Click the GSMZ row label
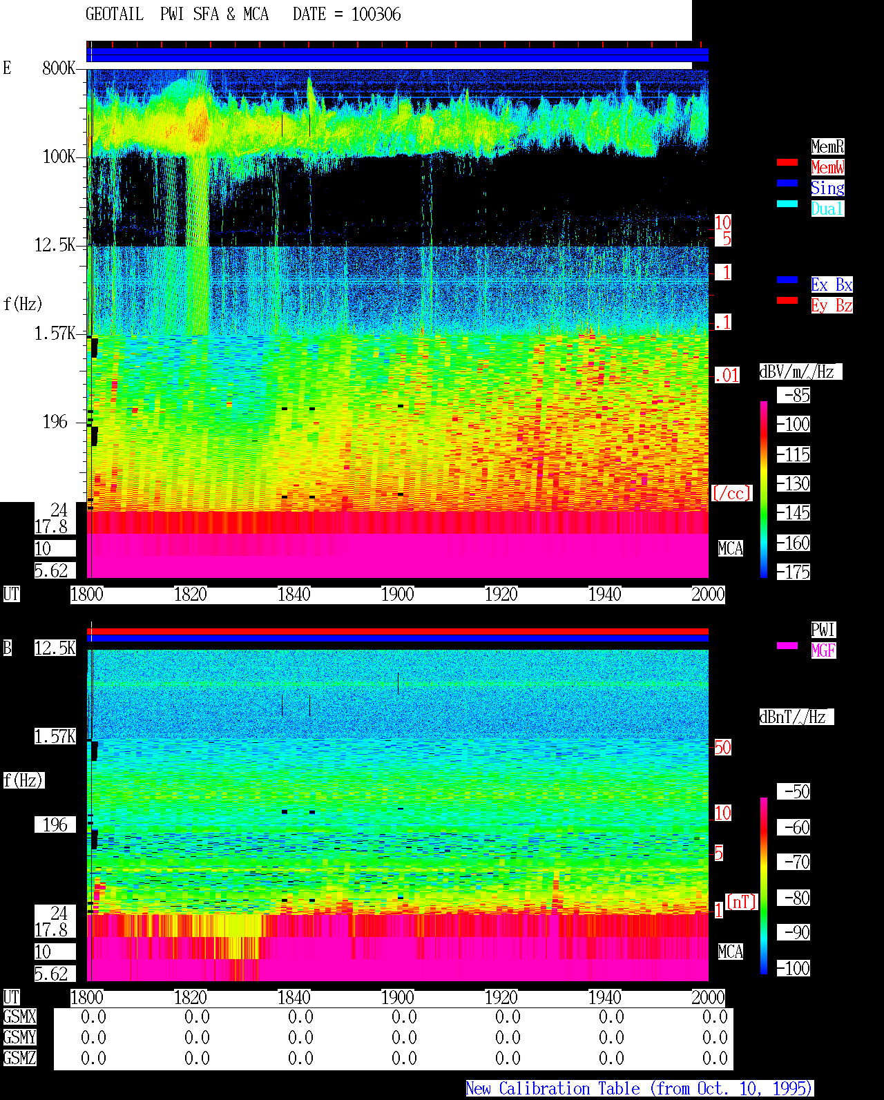This screenshot has height=1100, width=884. coord(19,1058)
